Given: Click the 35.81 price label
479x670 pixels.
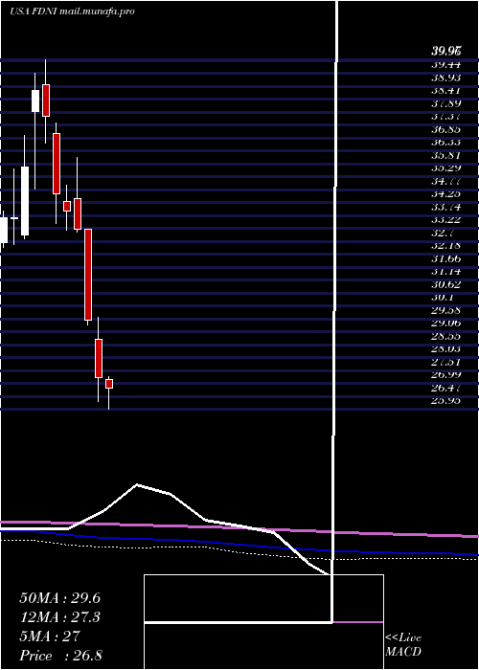Looking at the screenshot, I should 445,155.
